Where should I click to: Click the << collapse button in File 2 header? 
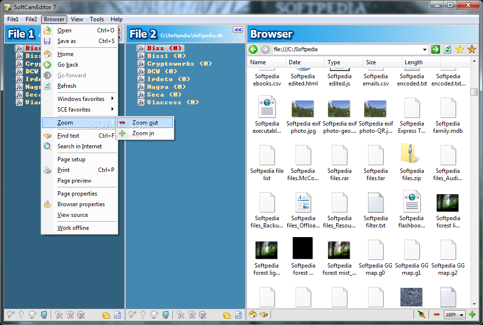(238, 29)
